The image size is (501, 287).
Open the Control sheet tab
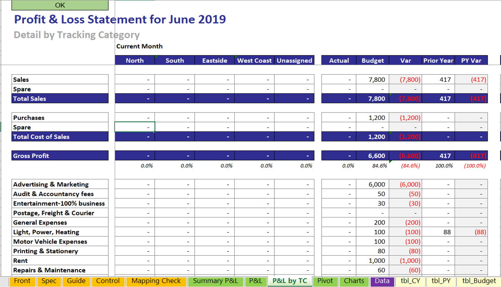coord(108,281)
